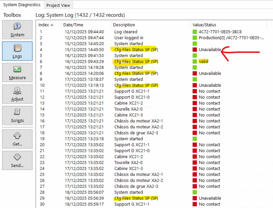273x208 pixels.
Task: Switch to the Project View tab
Action: [59, 5]
